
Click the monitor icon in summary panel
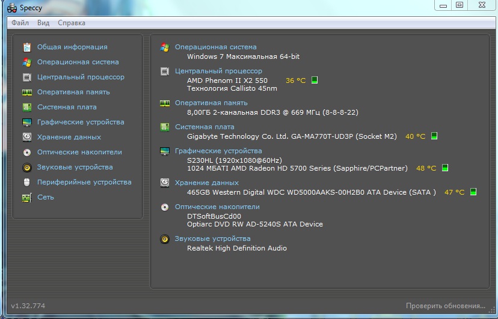165,151
